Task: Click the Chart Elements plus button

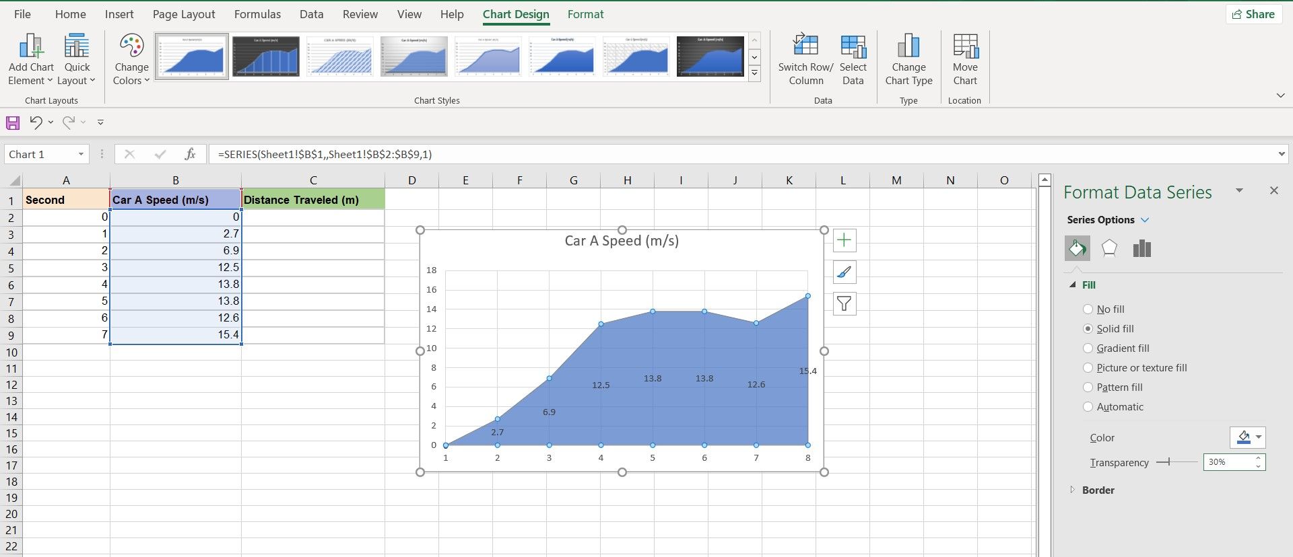Action: pos(844,240)
